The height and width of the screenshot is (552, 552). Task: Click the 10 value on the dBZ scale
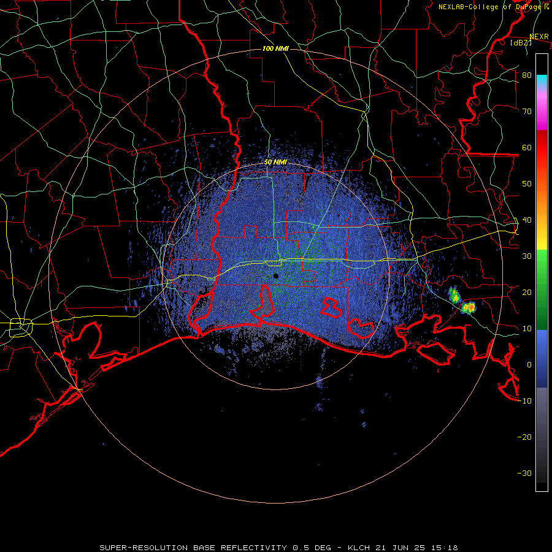coord(527,329)
